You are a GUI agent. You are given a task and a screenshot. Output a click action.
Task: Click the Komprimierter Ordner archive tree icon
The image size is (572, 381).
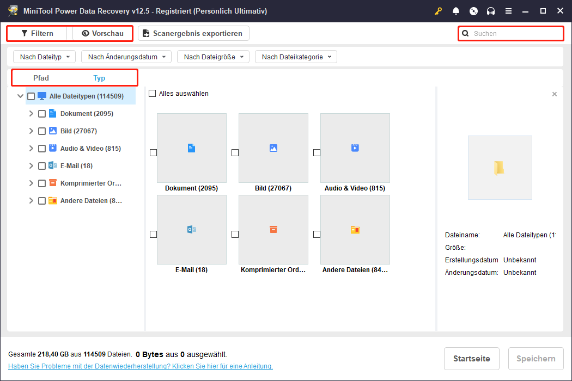(x=52, y=183)
